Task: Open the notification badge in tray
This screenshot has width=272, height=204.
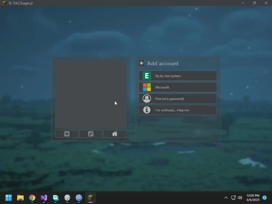Action: click(265, 198)
